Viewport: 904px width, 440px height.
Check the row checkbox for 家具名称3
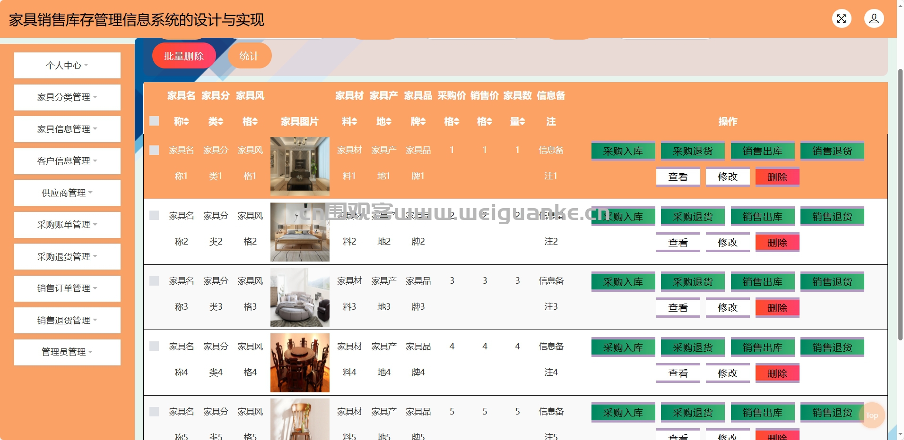154,281
